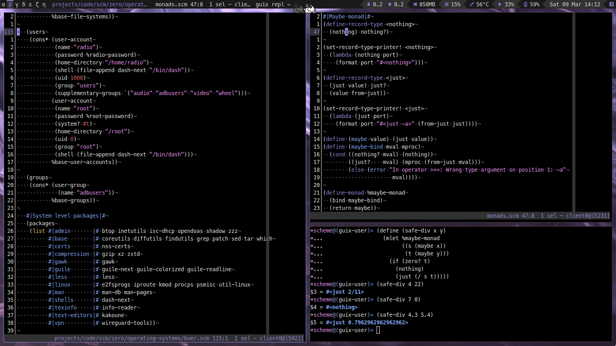
Task: Click the battery icon beside 59%
Action: [x=526, y=5]
